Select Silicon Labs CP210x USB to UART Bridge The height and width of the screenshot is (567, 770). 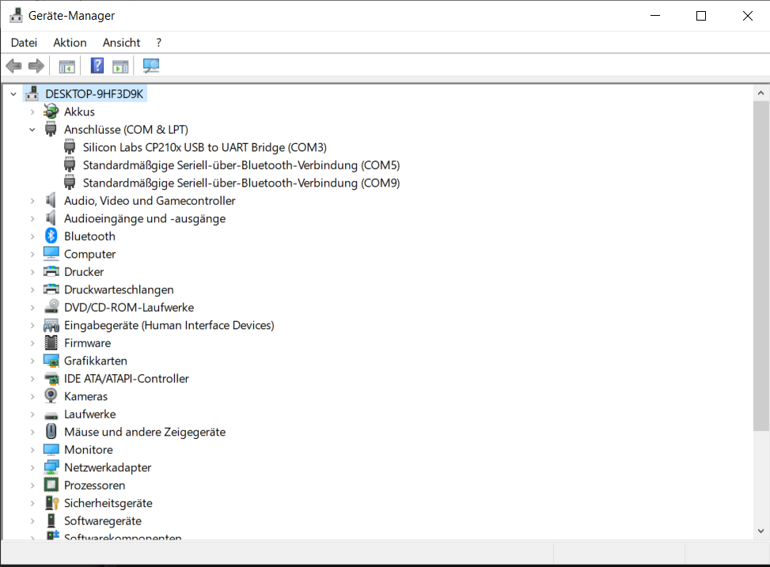pos(204,147)
